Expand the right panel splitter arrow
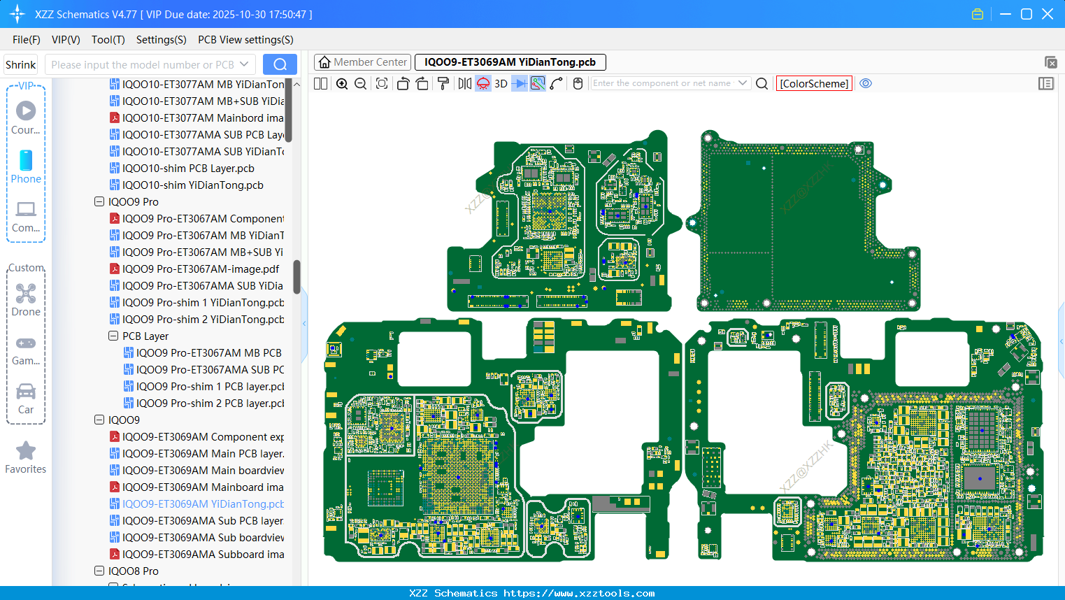Screen dimensions: 1065x600 [1062, 341]
